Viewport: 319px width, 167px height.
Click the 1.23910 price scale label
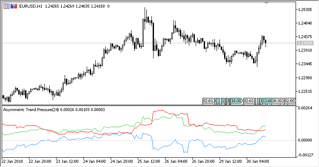pyautogui.click(x=305, y=50)
